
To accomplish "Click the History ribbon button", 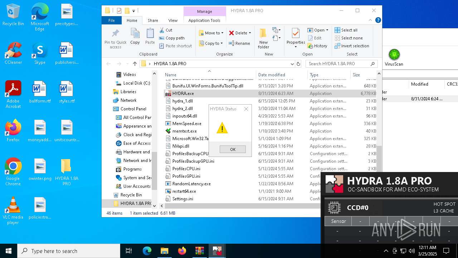I will [x=317, y=46].
